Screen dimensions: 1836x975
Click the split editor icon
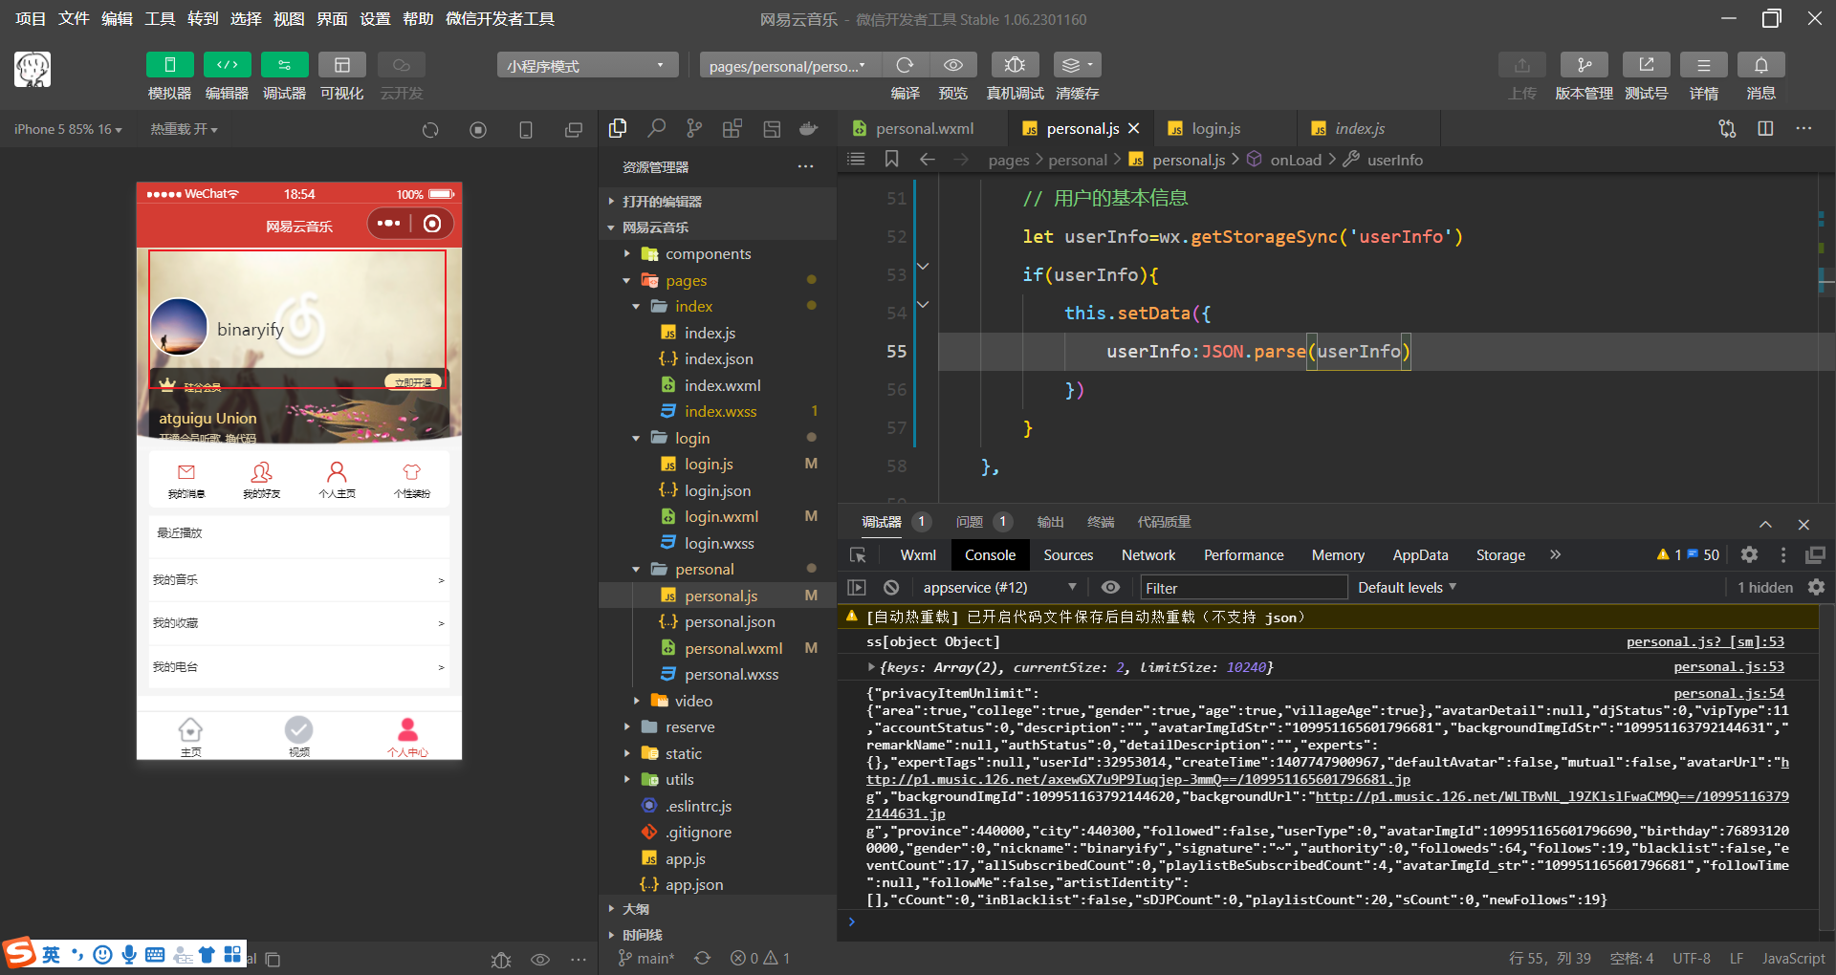click(1765, 128)
